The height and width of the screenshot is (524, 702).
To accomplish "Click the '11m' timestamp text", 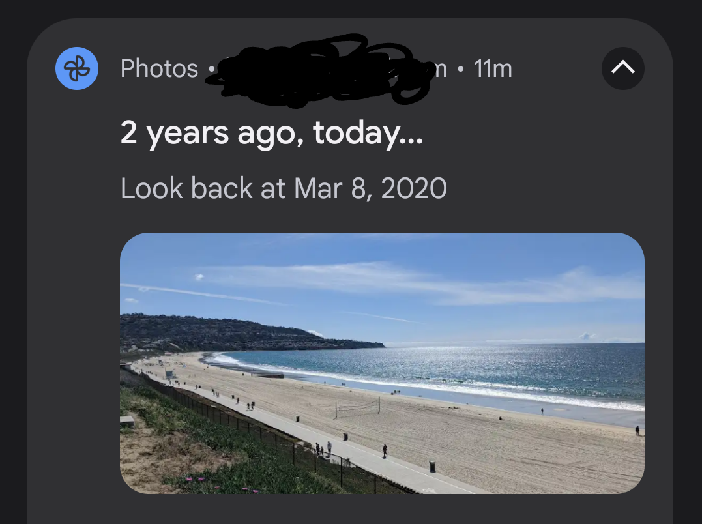I will coord(491,68).
